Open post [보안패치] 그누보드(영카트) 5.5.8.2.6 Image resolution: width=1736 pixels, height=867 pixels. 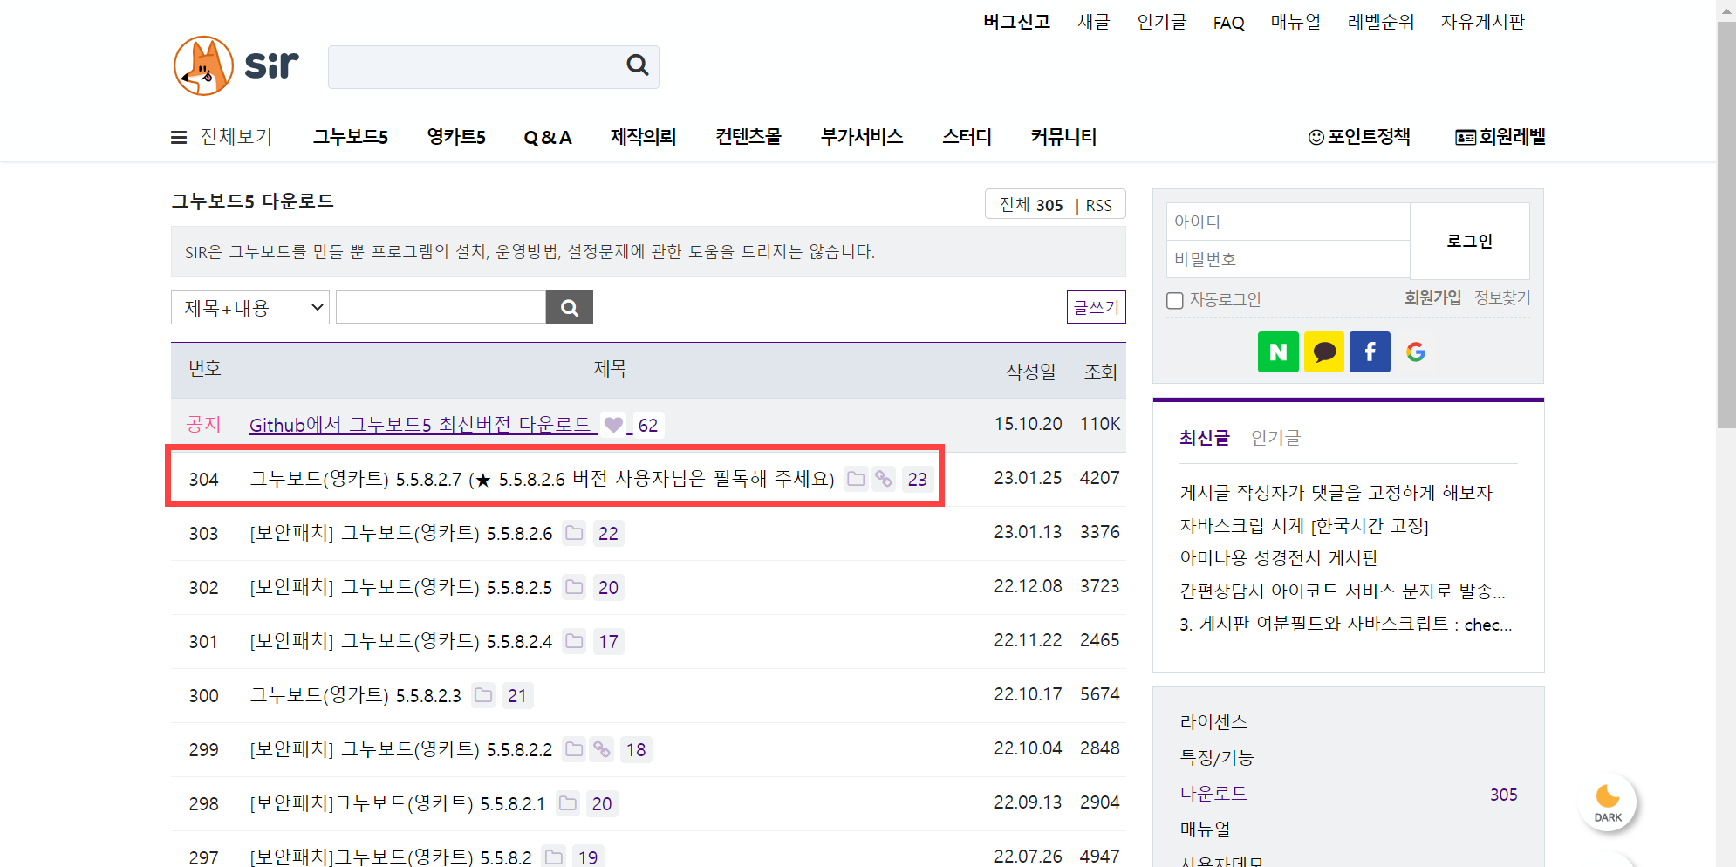click(401, 533)
